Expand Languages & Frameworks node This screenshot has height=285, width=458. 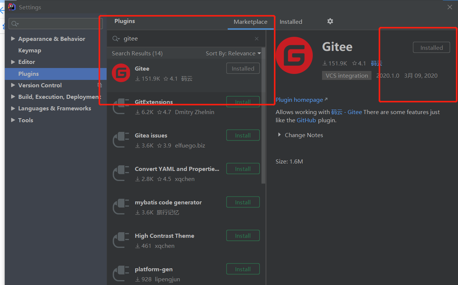click(13, 108)
